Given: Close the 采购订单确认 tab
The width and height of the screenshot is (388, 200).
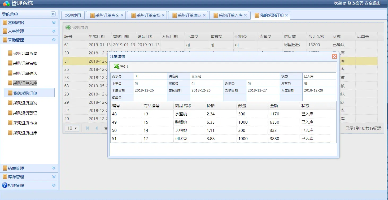Looking at the screenshot, I should tap(204, 15).
